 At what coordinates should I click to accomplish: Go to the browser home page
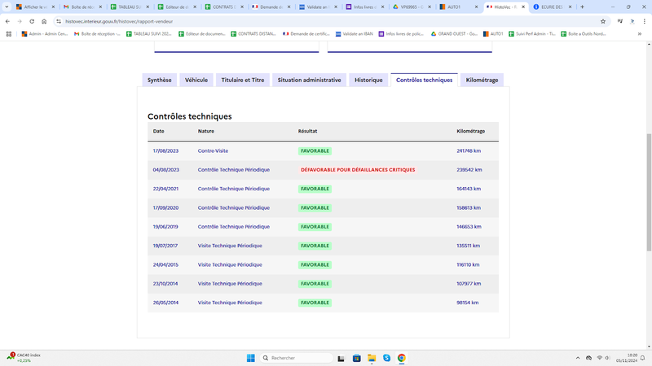(x=44, y=21)
